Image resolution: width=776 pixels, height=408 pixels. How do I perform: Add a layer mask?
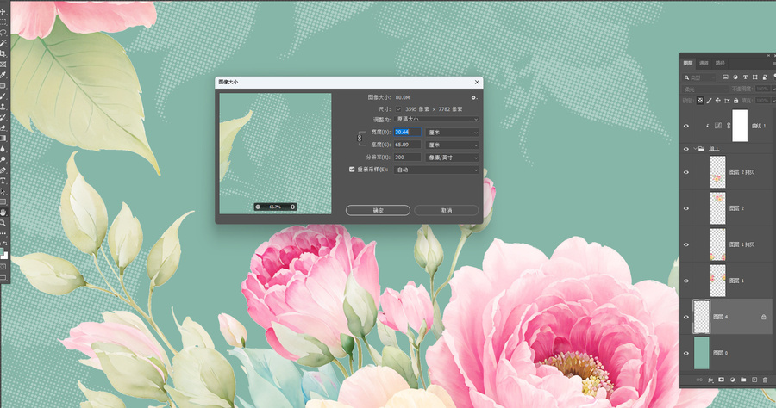coord(721,380)
